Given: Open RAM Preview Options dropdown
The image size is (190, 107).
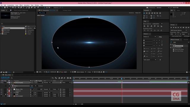Looking at the screenshot, I should click(179, 30).
